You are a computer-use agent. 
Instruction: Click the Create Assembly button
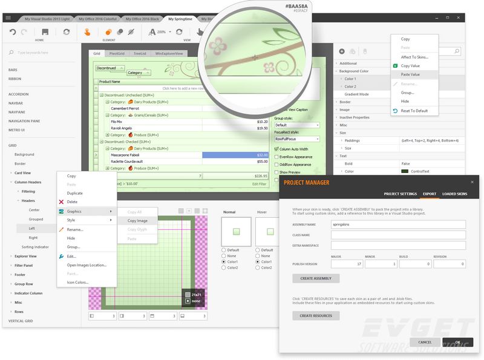[x=316, y=278]
